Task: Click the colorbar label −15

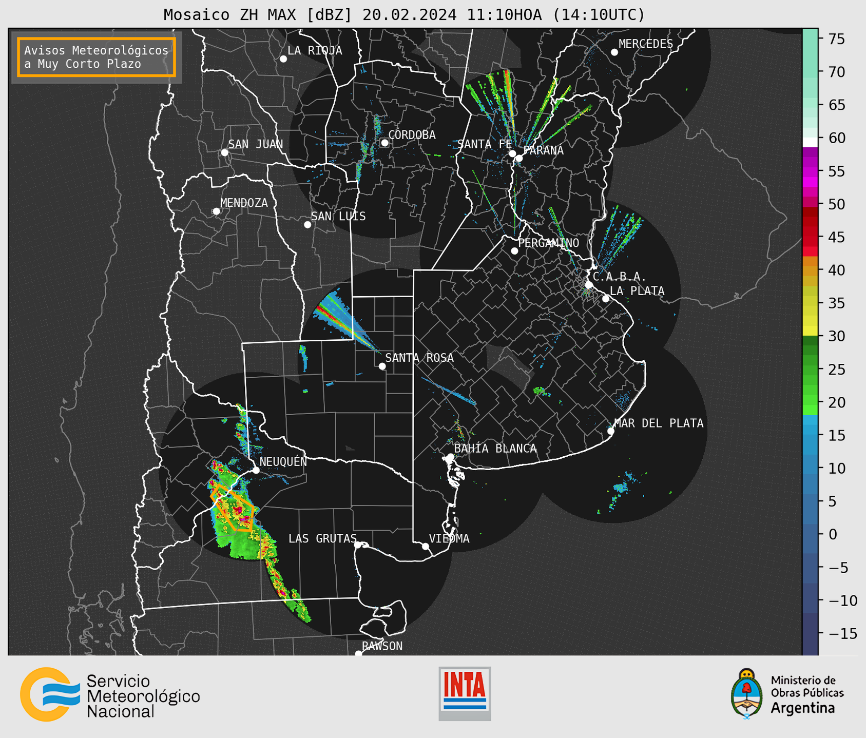Action: coord(842,633)
